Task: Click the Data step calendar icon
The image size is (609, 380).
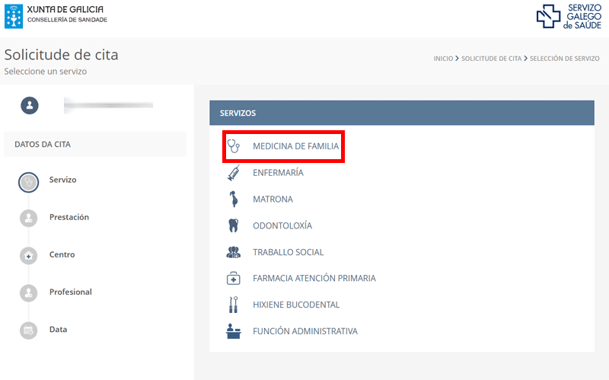Action: tap(28, 331)
